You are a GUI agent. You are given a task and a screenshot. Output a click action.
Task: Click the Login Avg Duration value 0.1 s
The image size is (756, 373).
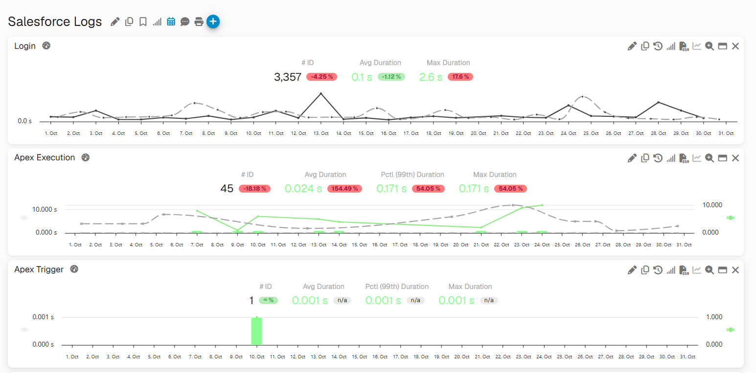coord(362,77)
